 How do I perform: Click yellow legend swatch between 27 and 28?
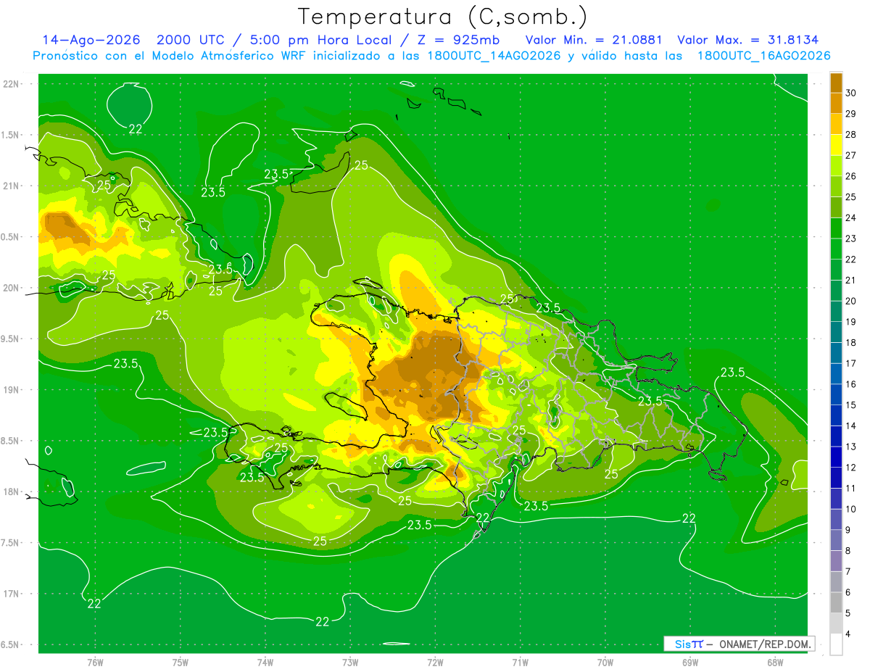click(837, 145)
